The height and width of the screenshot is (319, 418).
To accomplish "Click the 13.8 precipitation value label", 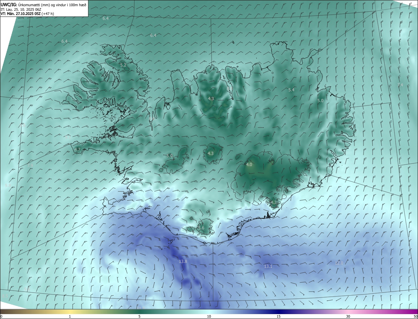I will [183, 262].
